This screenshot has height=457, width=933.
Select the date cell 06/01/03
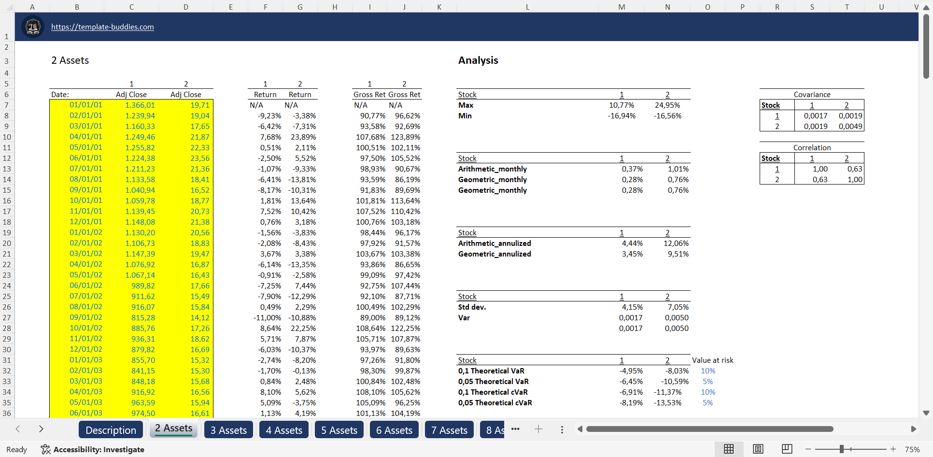(86, 413)
